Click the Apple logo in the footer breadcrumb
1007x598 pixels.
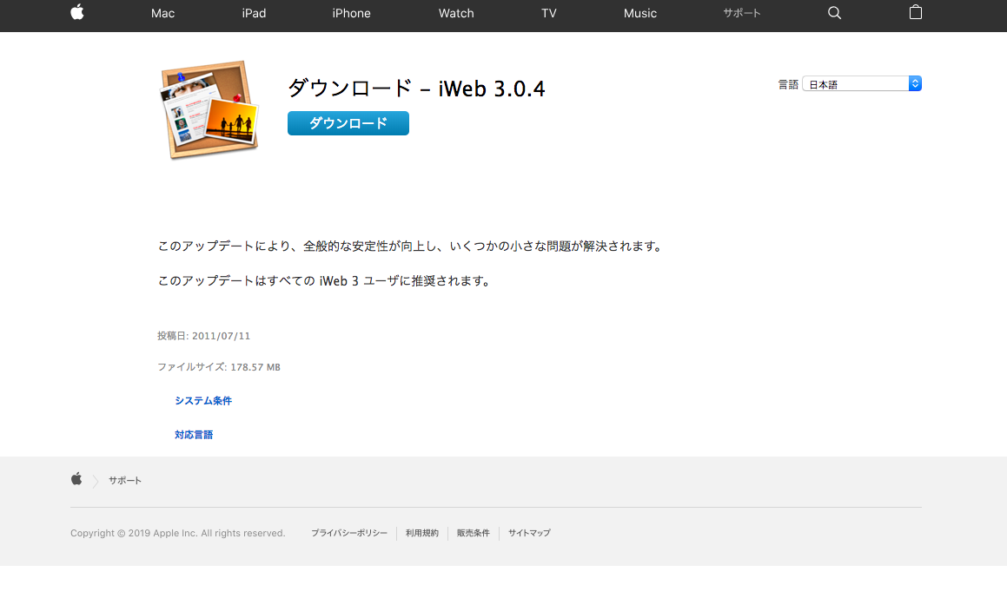click(x=76, y=478)
